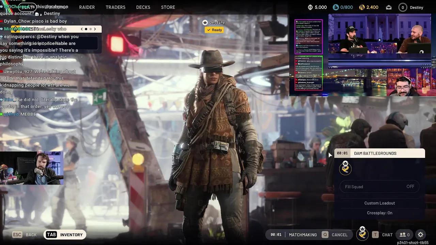Image resolution: width=436 pixels, height=245 pixels.
Task: Click the build ID p3401-shxzt-tlb55
Action: pyautogui.click(x=412, y=243)
